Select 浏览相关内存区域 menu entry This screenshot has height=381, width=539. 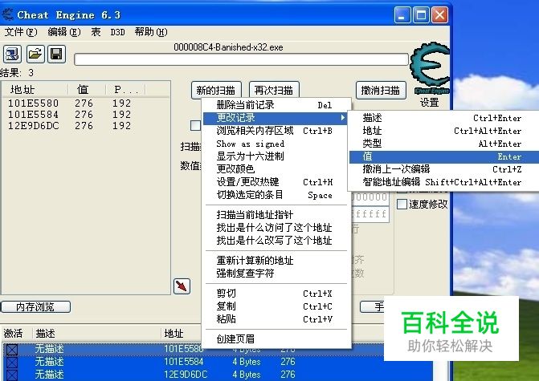click(276, 131)
